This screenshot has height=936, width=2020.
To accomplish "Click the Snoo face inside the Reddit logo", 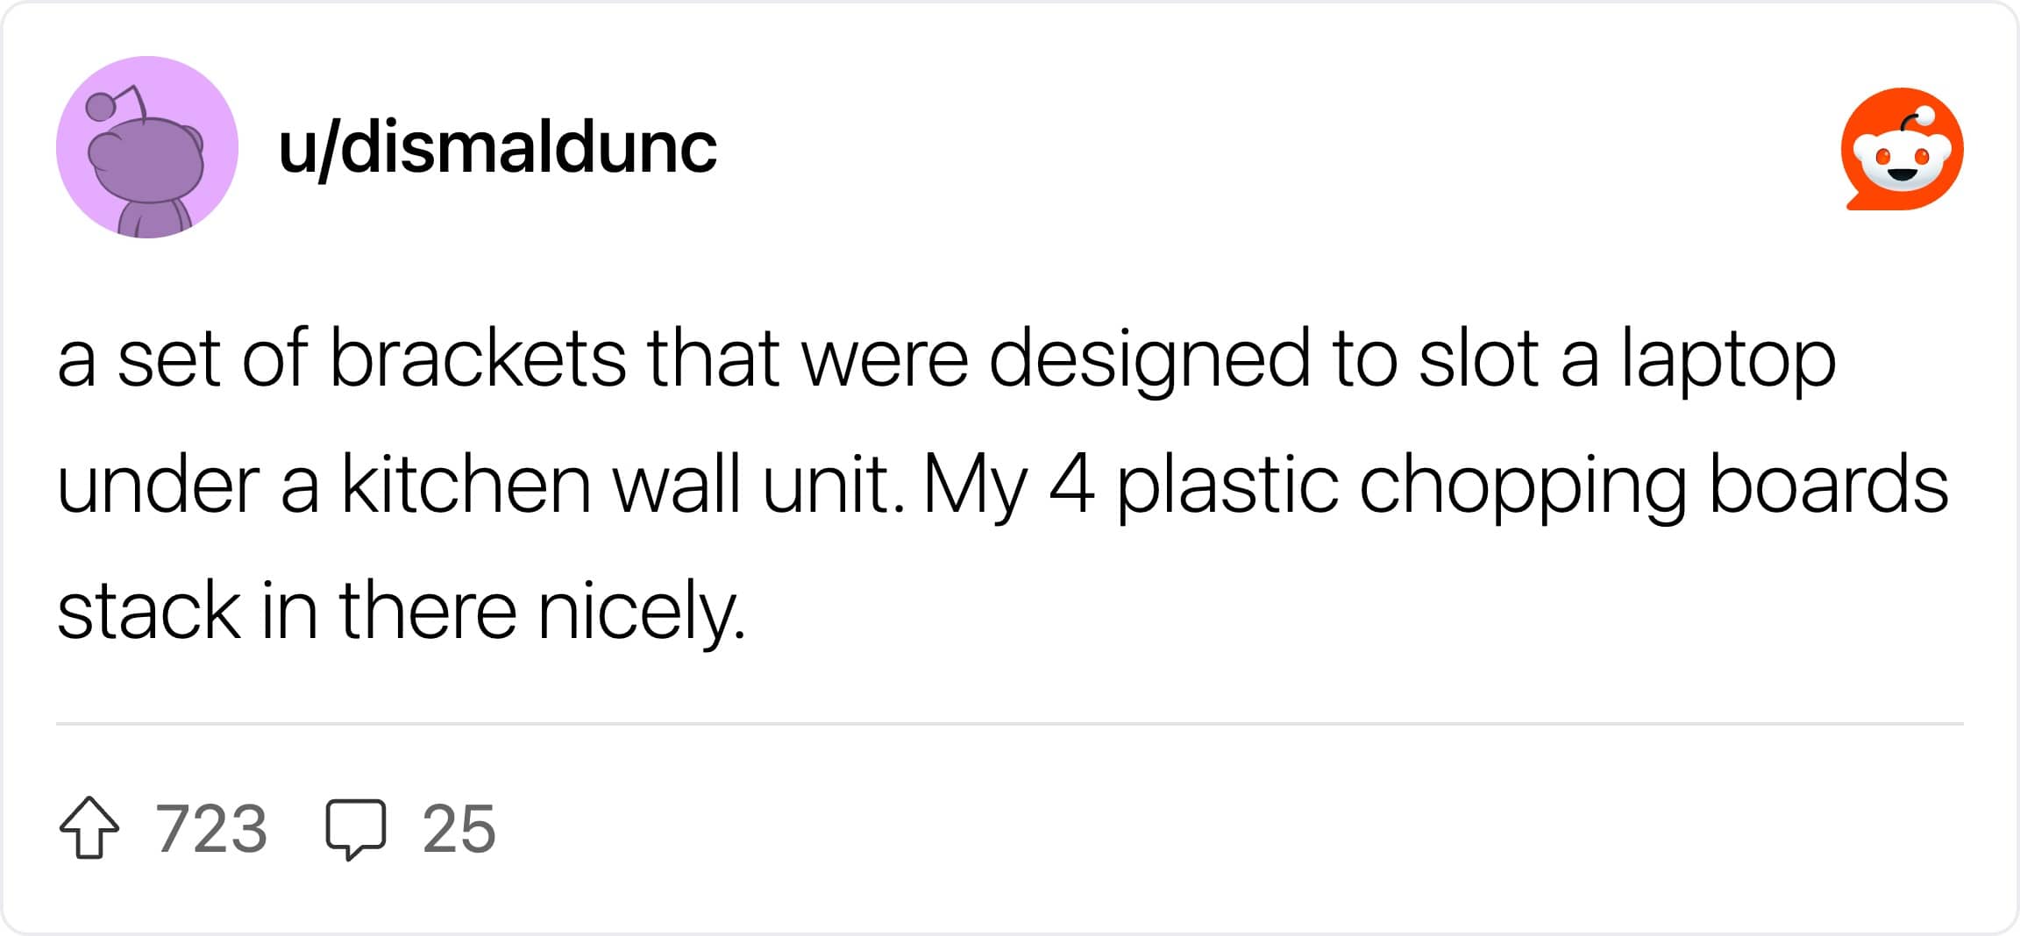I will 1902,160.
